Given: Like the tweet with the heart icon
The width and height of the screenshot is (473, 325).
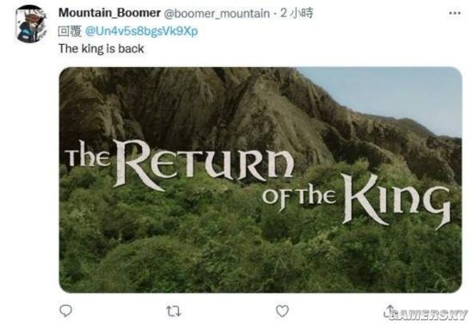Looking at the screenshot, I should 282,311.
